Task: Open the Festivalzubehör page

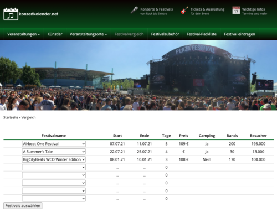Action: pyautogui.click(x=165, y=34)
